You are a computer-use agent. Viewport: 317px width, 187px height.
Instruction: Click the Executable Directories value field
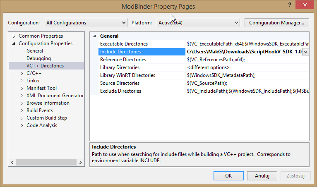click(x=247, y=44)
